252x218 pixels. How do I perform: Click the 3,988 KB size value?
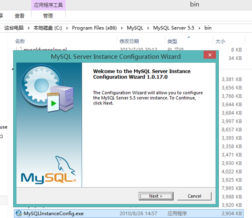coord(232,197)
